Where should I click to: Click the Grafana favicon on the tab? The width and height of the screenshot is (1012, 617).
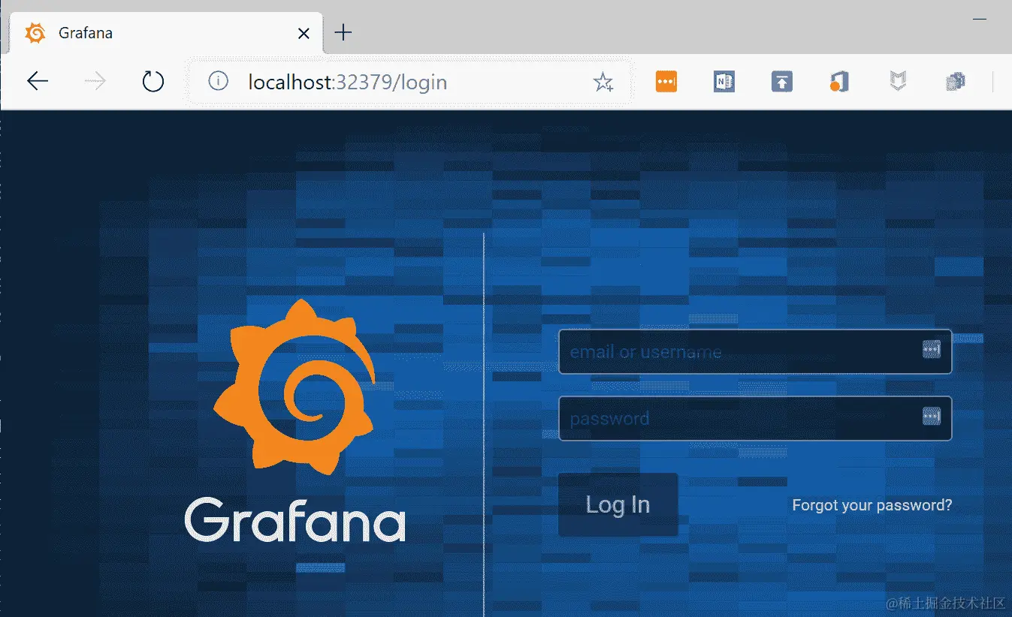pos(35,33)
